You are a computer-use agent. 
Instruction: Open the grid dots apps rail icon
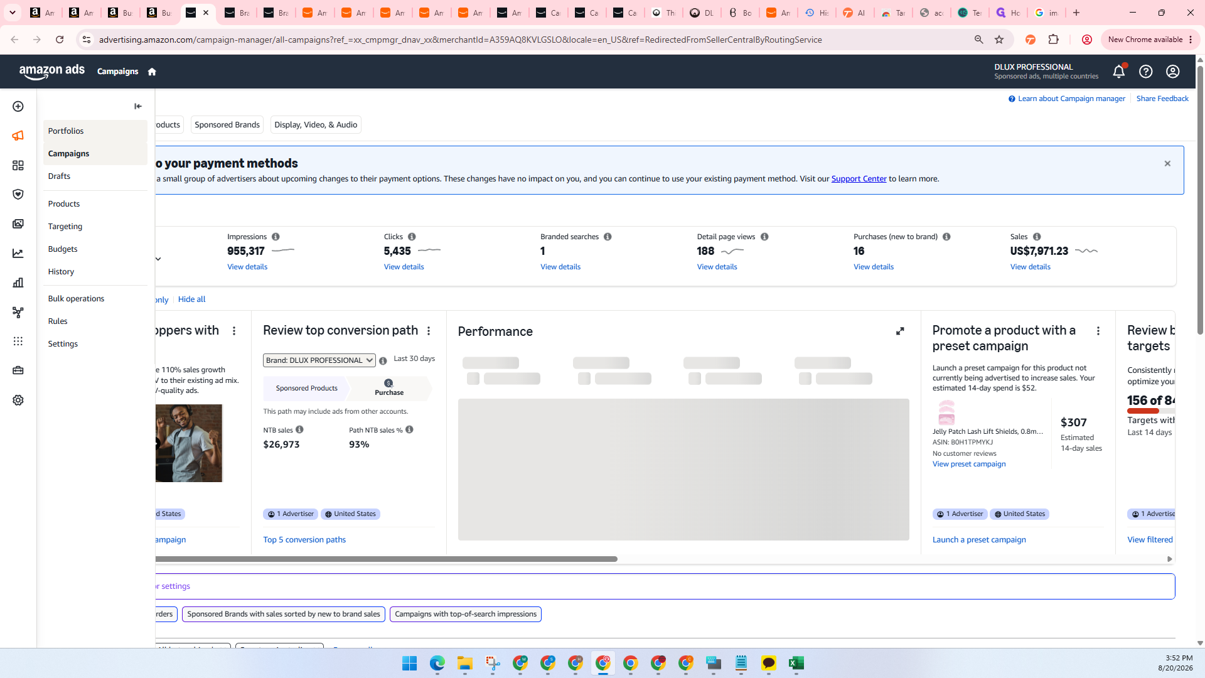point(18,341)
